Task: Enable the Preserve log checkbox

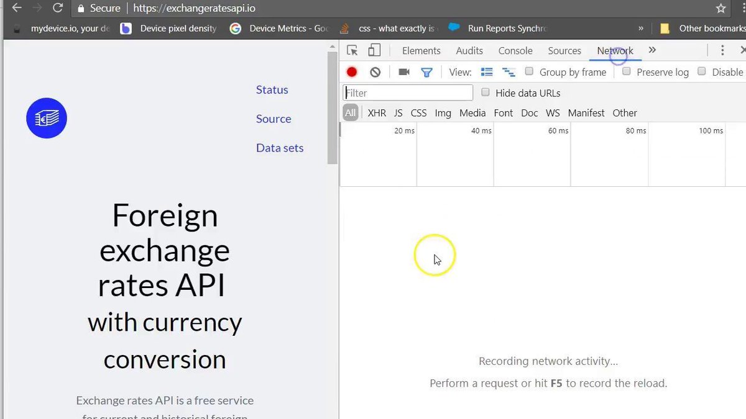Action: pyautogui.click(x=626, y=71)
